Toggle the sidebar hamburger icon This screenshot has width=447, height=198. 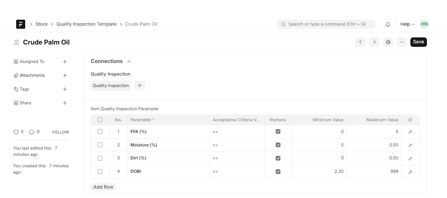17,42
